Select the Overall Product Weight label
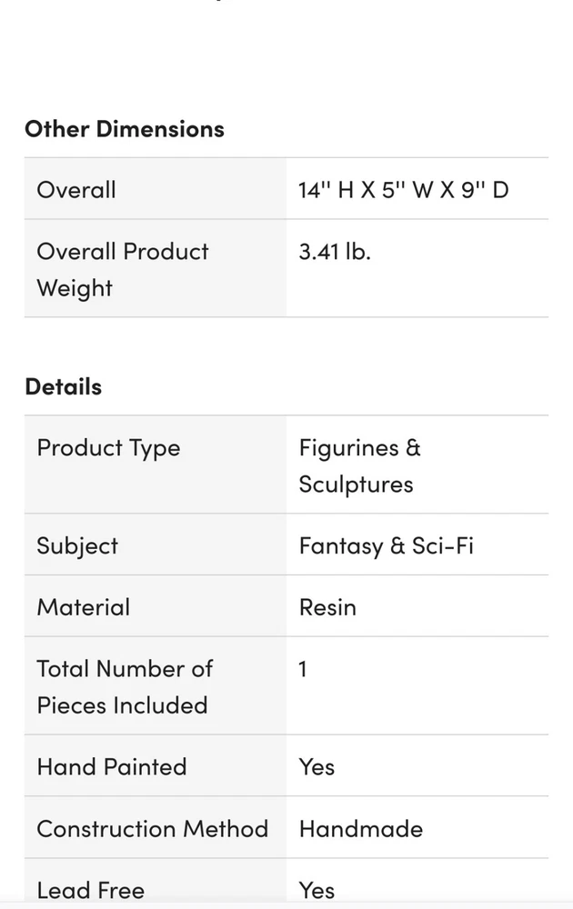 tap(123, 269)
